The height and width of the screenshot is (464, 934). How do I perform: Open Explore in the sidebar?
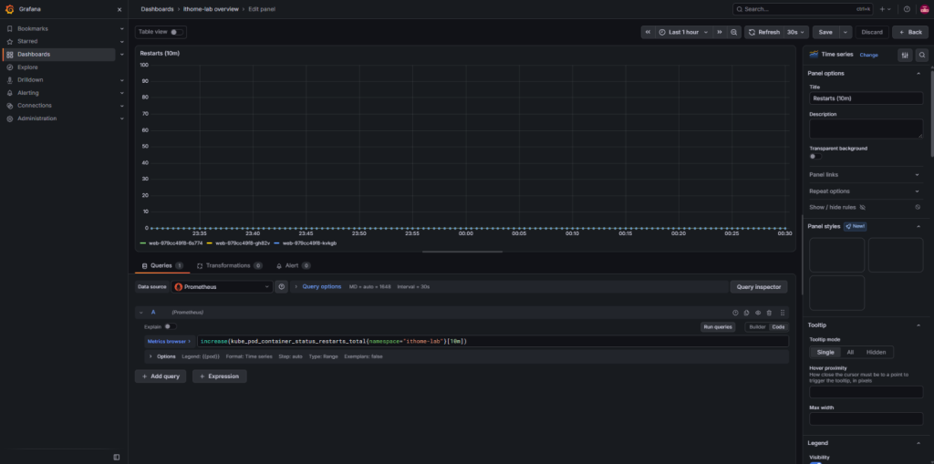click(x=27, y=67)
